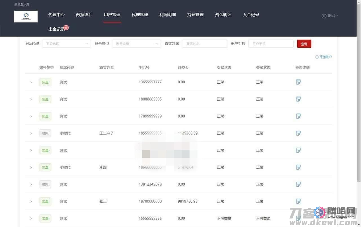The width and height of the screenshot is (361, 227).
Task: Click the 不可登录 status cell
Action: (x=263, y=219)
